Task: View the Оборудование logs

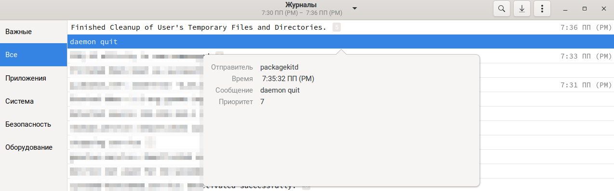Action: [x=33, y=147]
